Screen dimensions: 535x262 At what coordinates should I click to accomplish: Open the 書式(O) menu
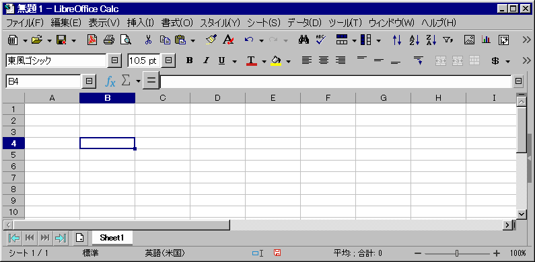[x=177, y=23]
